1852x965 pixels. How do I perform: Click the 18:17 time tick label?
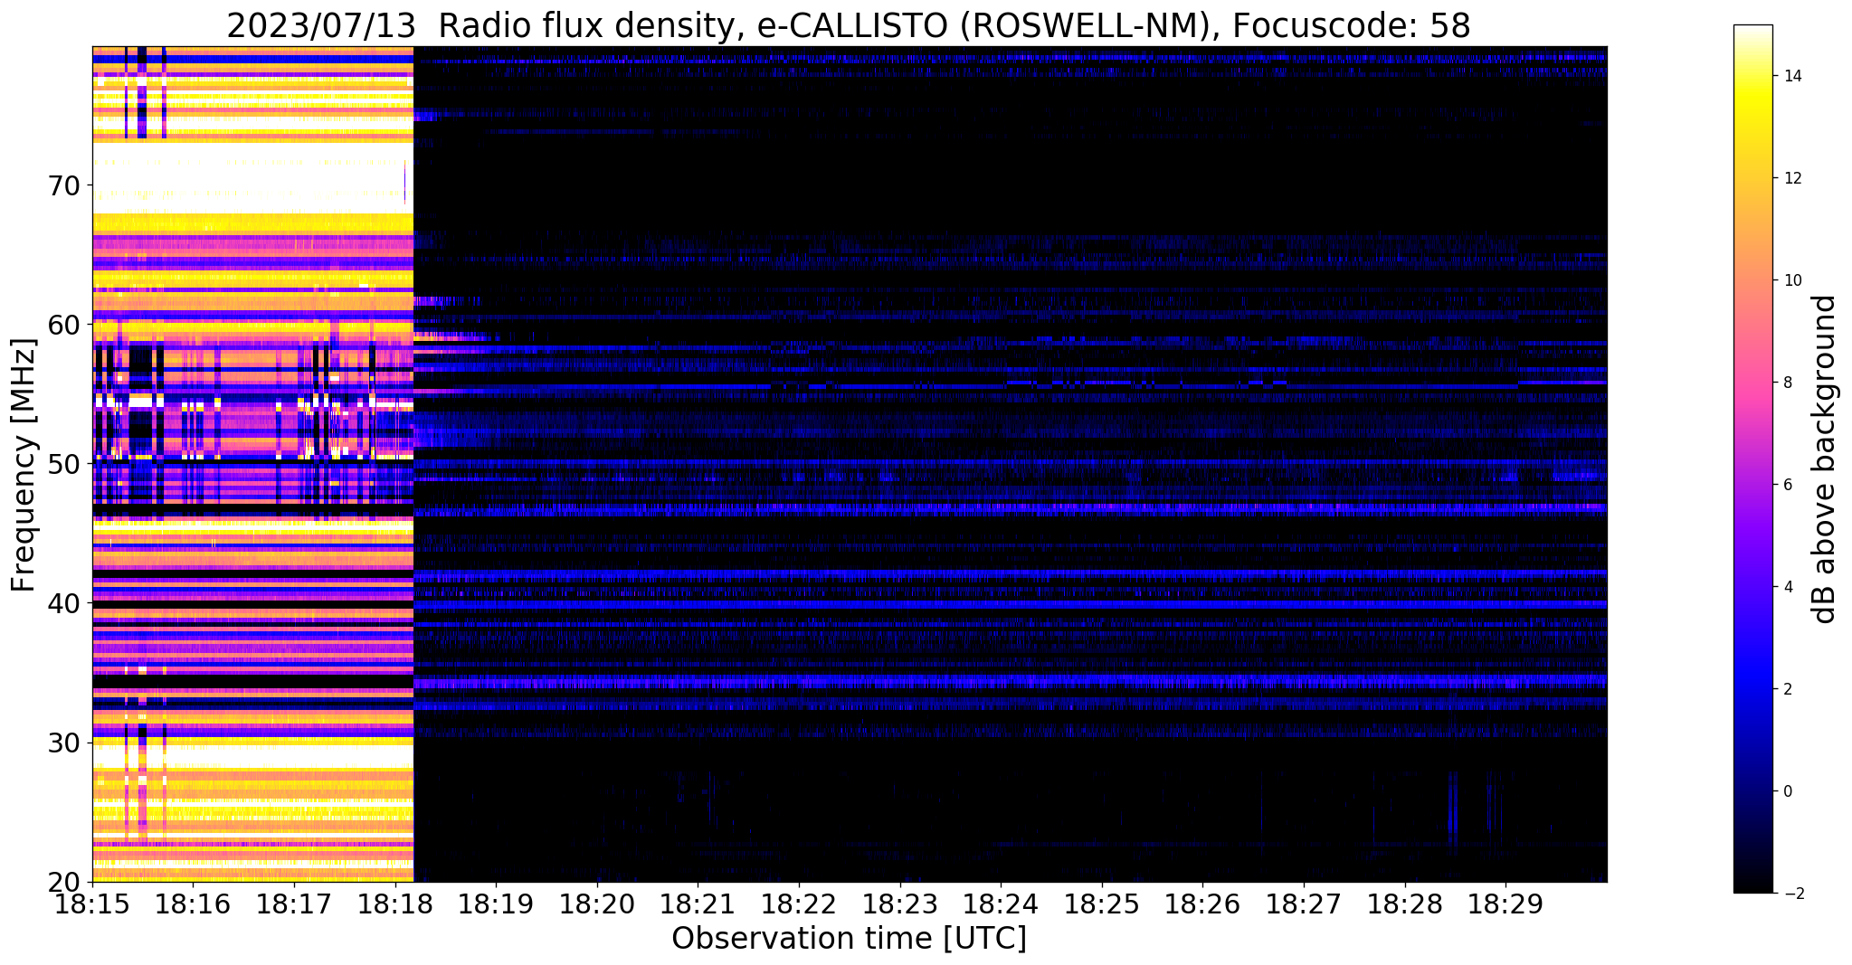click(x=294, y=904)
